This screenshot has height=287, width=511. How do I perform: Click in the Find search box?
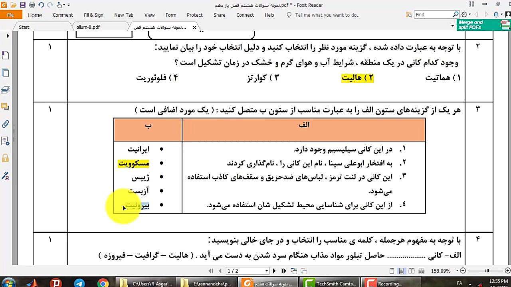coord(433,14)
